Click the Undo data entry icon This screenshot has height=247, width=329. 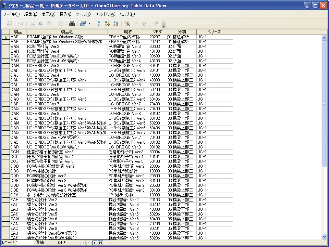point(60,24)
